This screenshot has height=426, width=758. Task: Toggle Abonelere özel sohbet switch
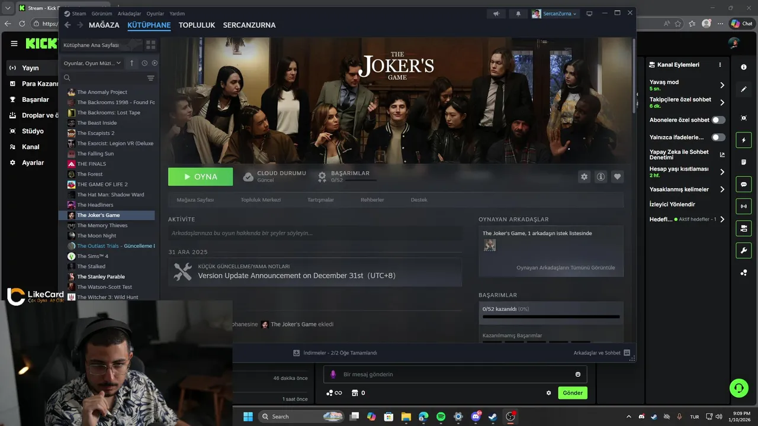point(718,120)
